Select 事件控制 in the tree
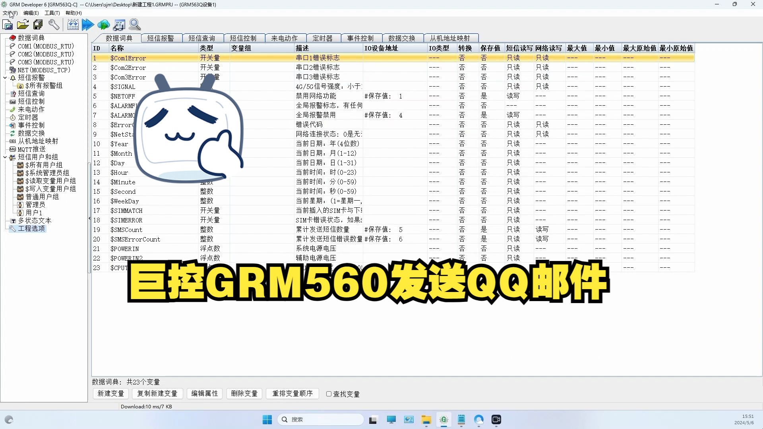This screenshot has width=763, height=429. 31,125
